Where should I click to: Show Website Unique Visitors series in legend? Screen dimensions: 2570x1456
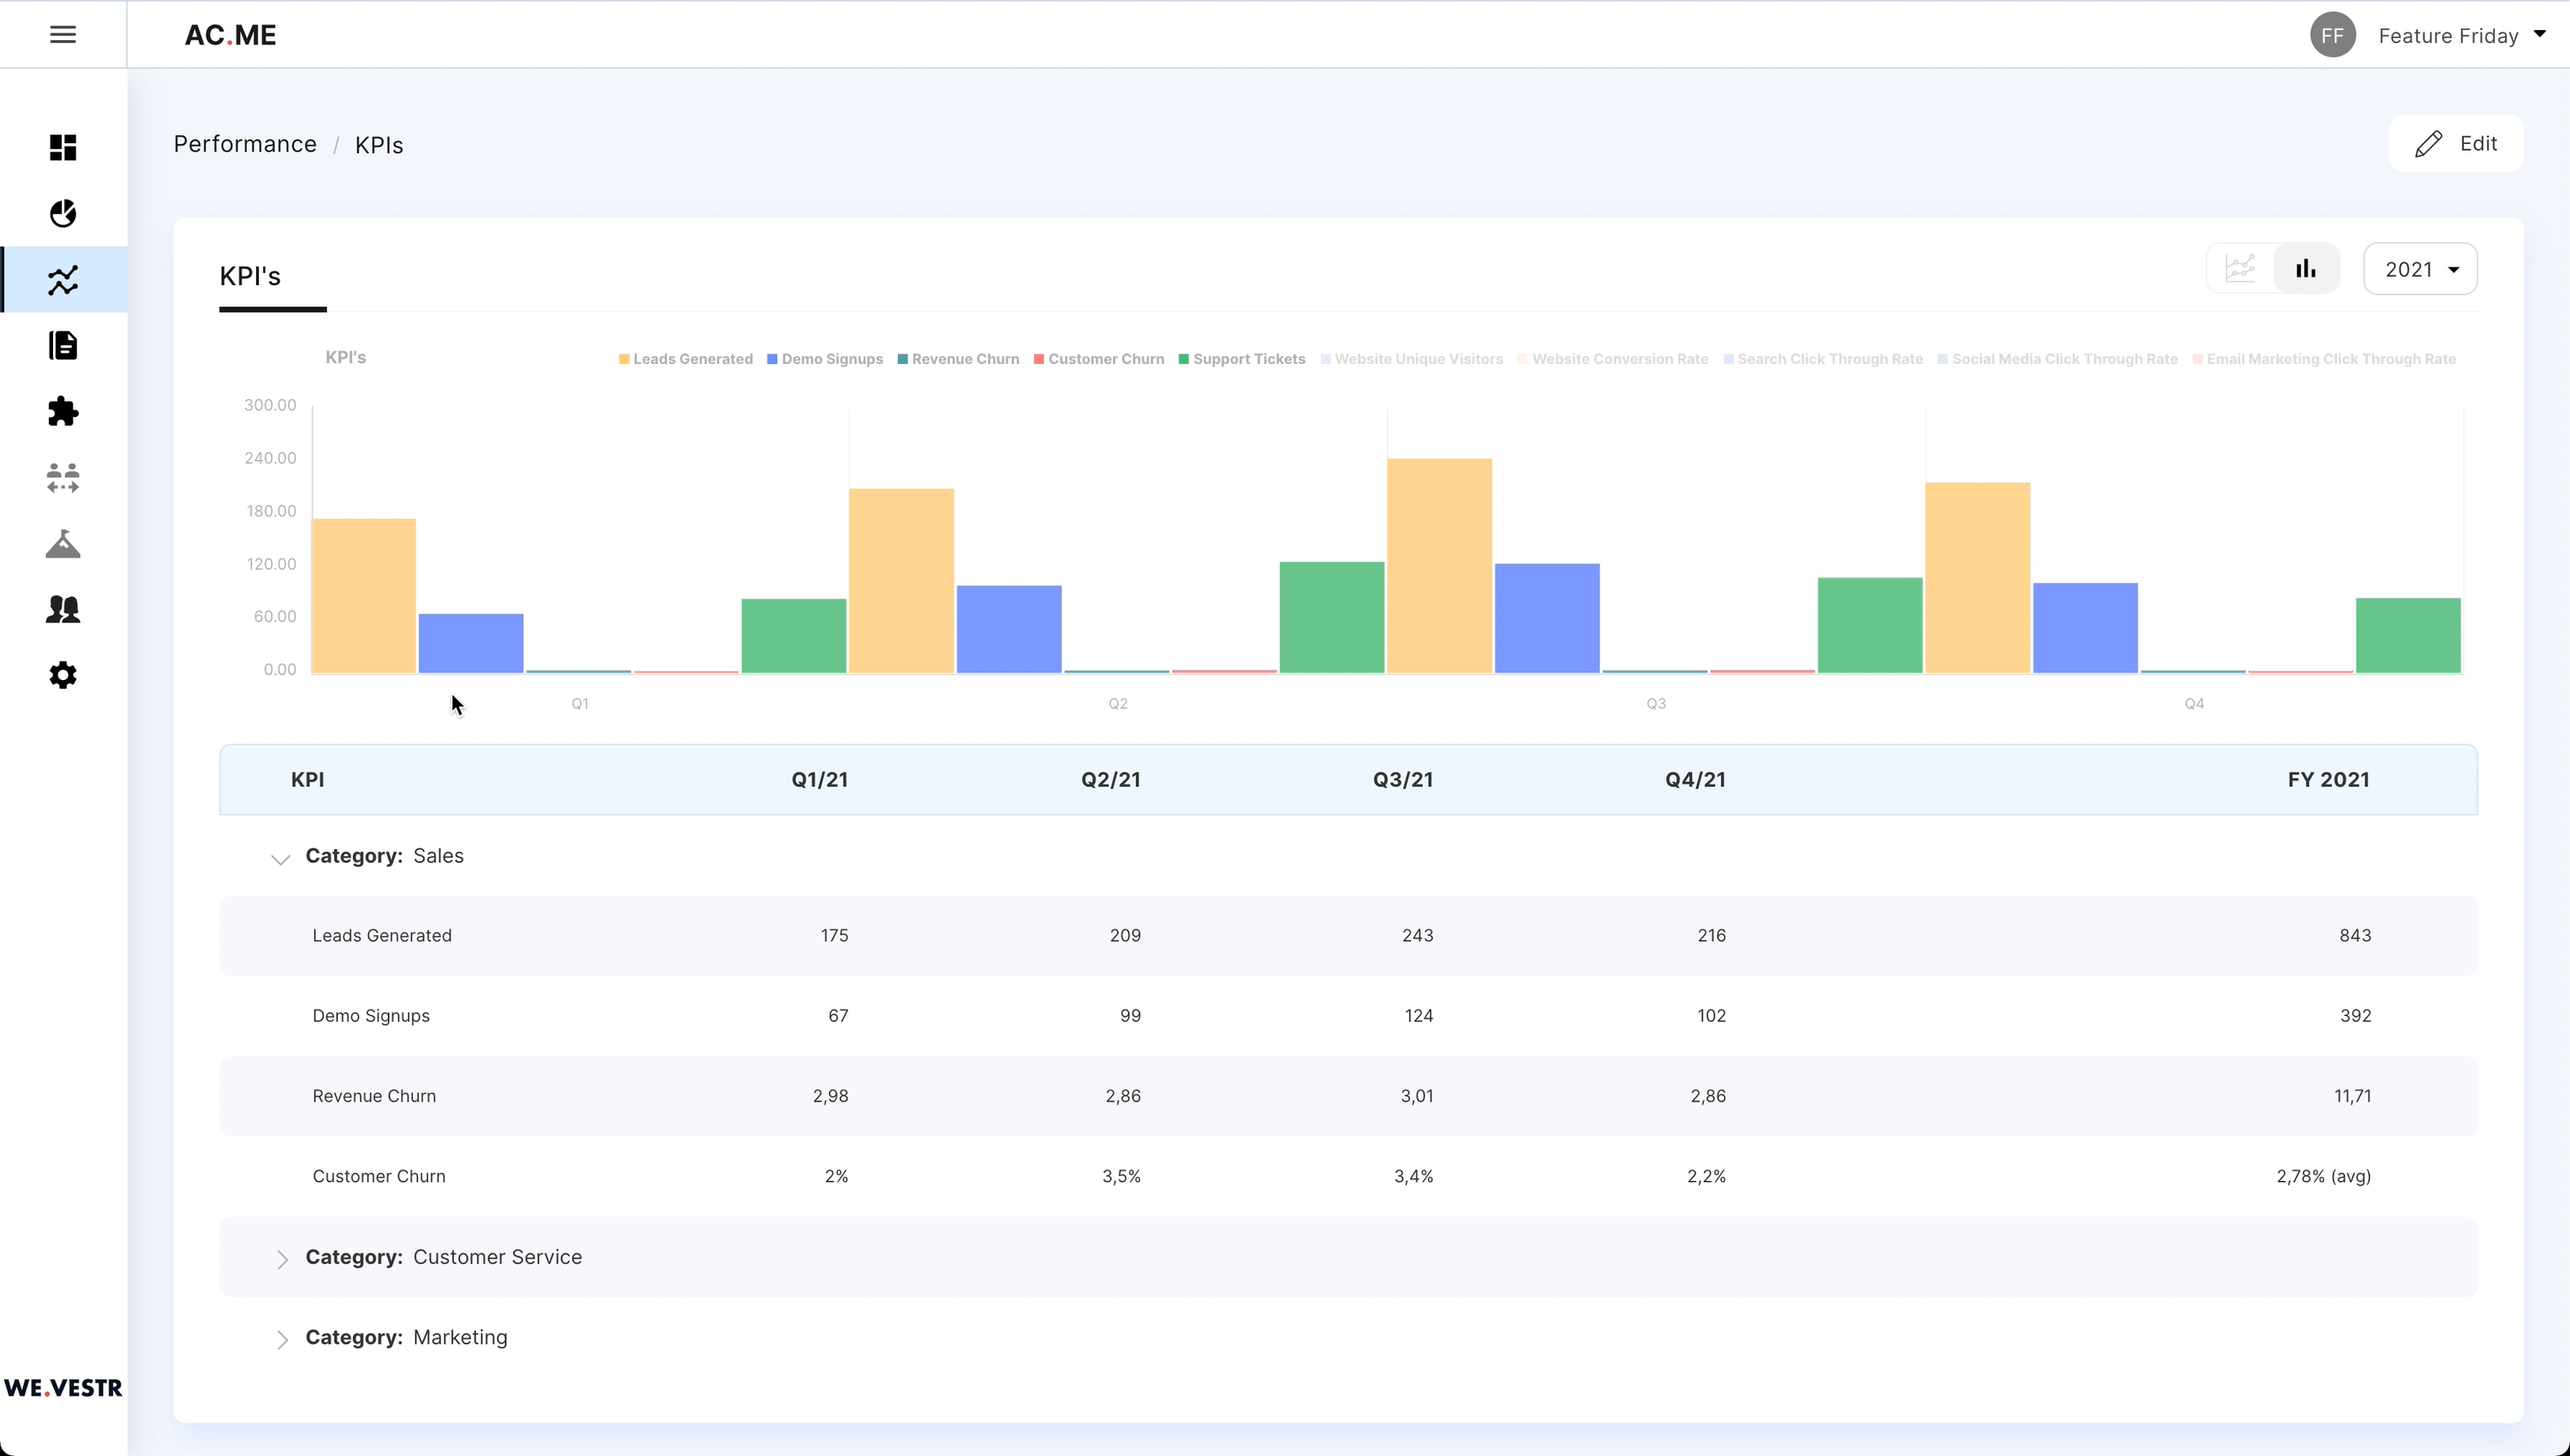1411,359
